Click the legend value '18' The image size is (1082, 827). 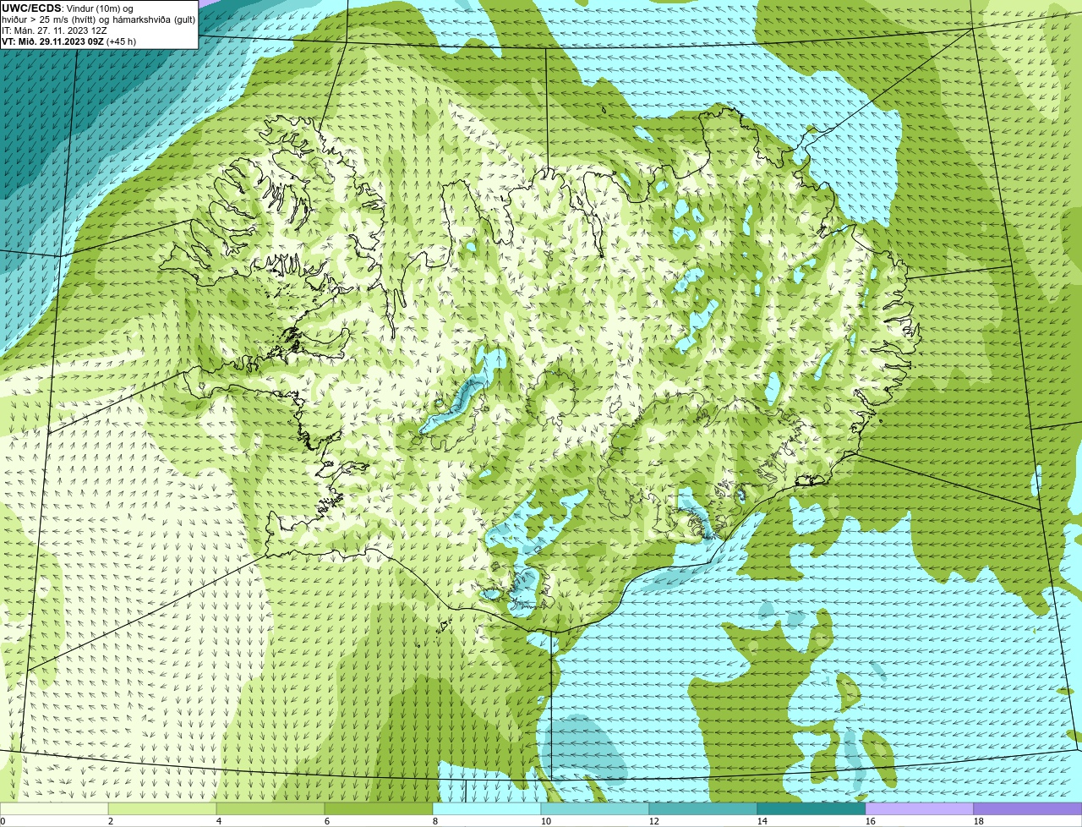[x=979, y=821]
